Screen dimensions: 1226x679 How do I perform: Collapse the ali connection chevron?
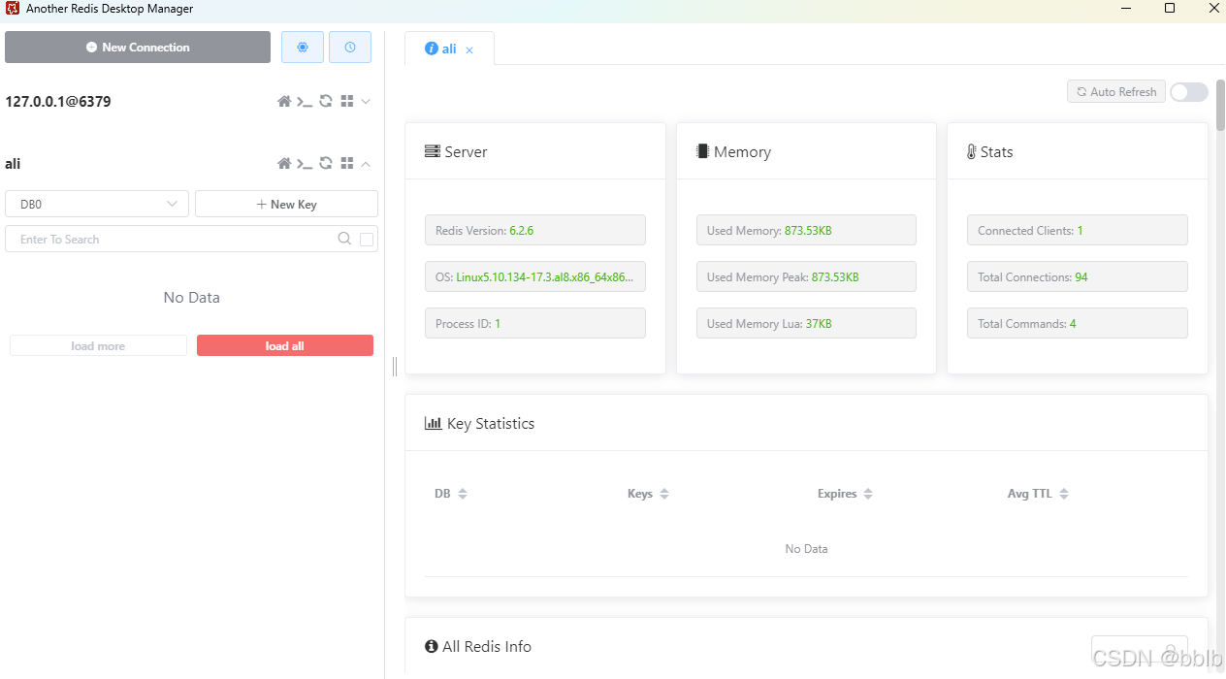tap(366, 163)
